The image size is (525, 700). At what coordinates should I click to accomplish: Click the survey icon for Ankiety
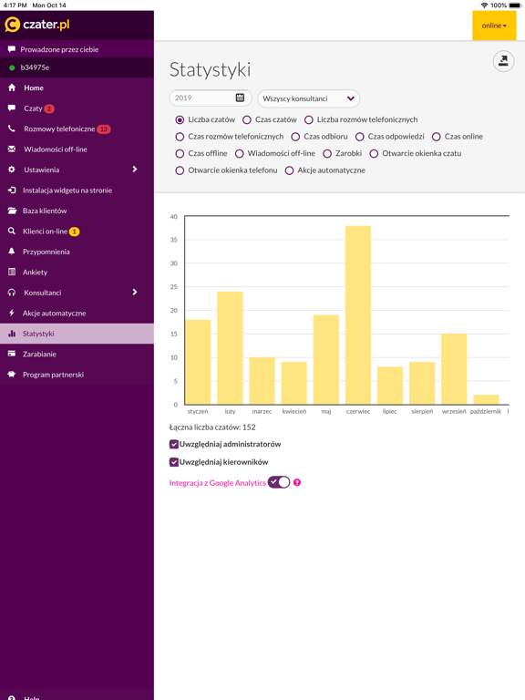tap(12, 272)
